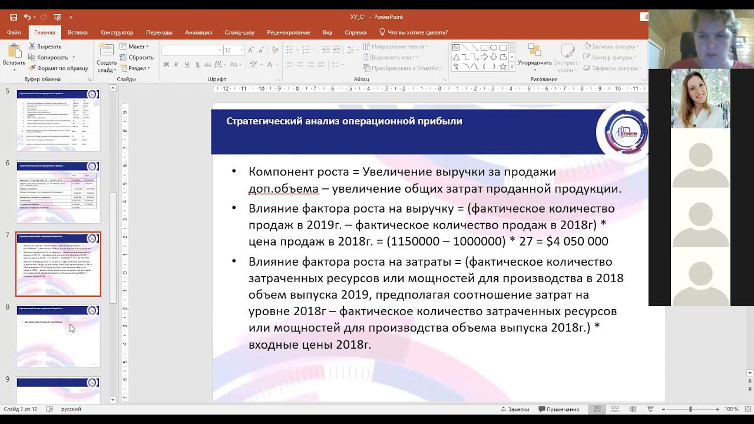Screen dimensions: 754x424
Task: Open Заливка фигуры fill dropdown
Action: pyautogui.click(x=613, y=47)
